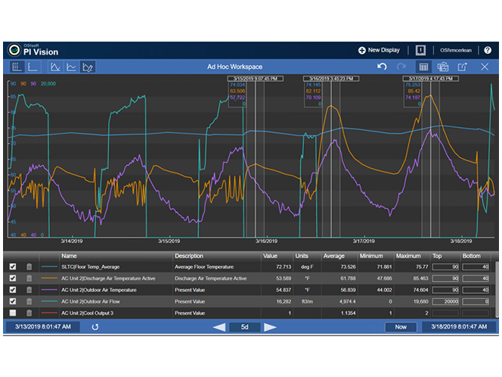The image size is (502, 377).
Task: Delete the Cool Output 3 row
Action: point(29,313)
